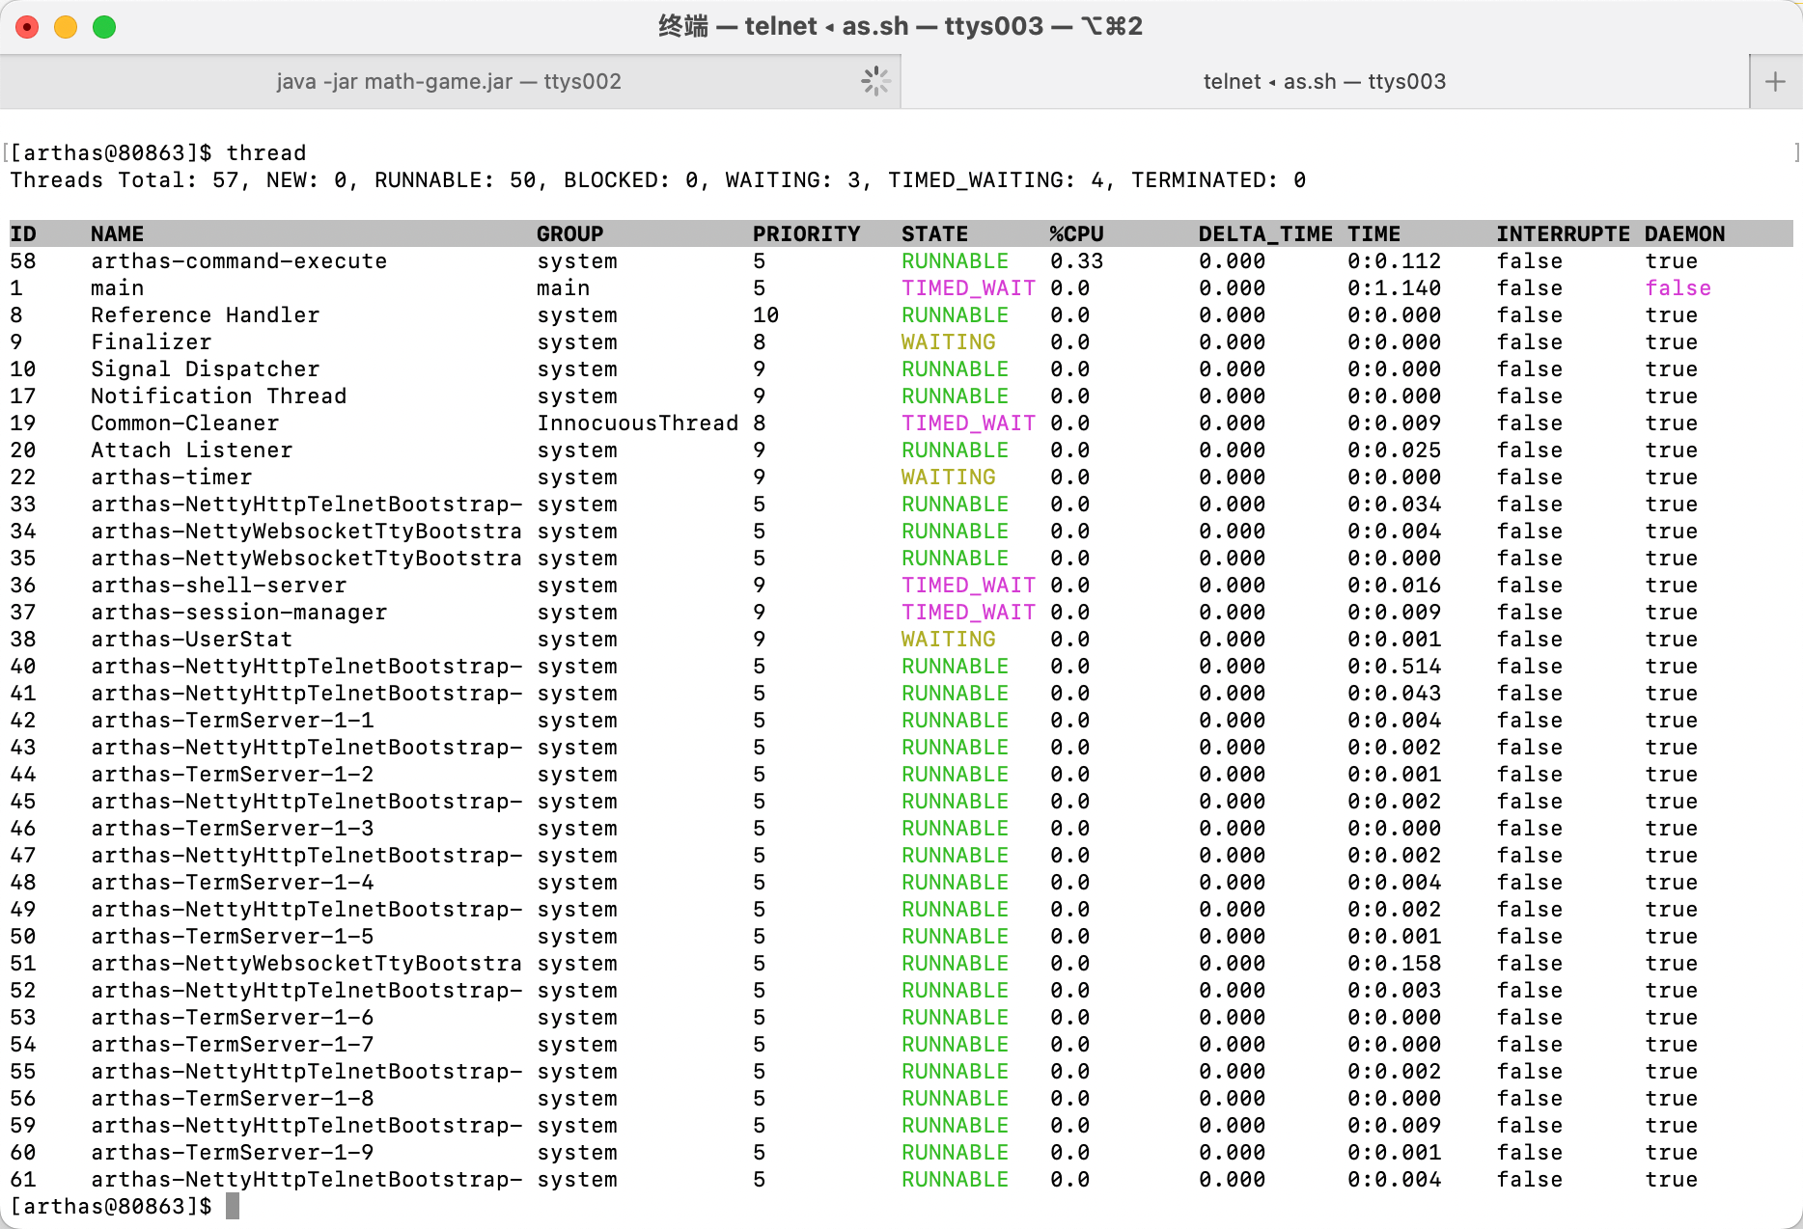The image size is (1803, 1229).
Task: Click the magenta 'false' DAEMON value for main
Action: point(1678,287)
